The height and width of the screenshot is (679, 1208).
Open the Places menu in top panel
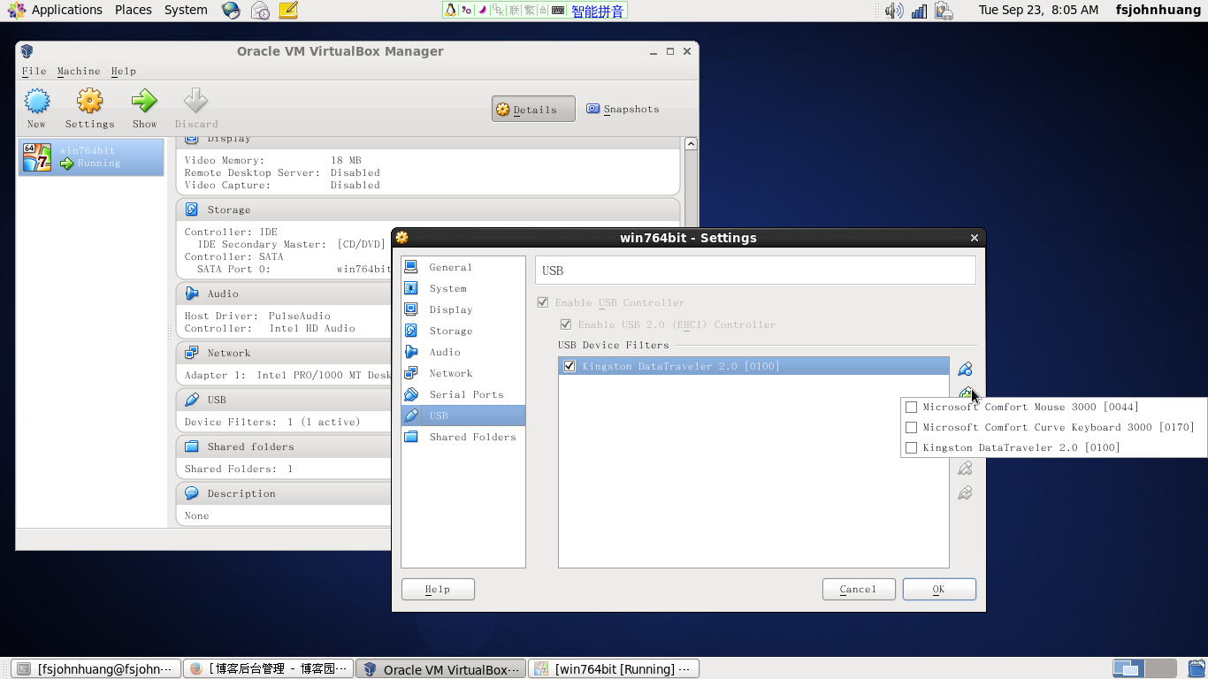tap(134, 10)
